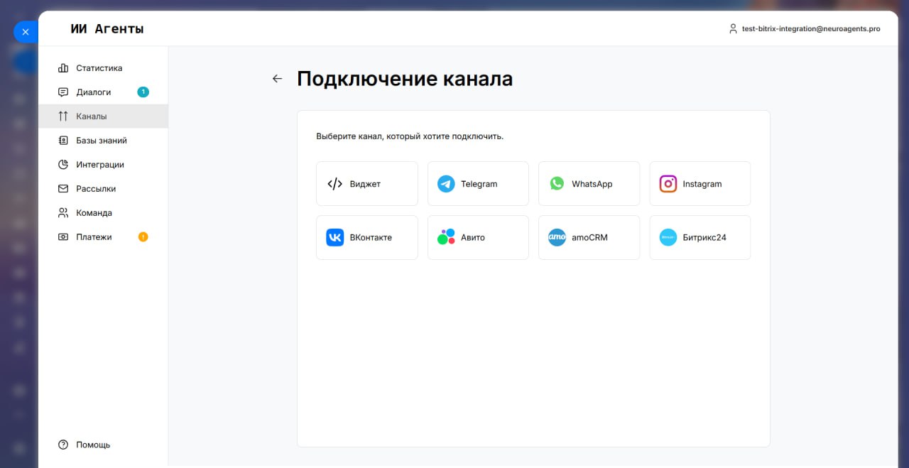Image resolution: width=909 pixels, height=468 pixels.
Task: Pick the Instagram channel card
Action: (x=700, y=184)
